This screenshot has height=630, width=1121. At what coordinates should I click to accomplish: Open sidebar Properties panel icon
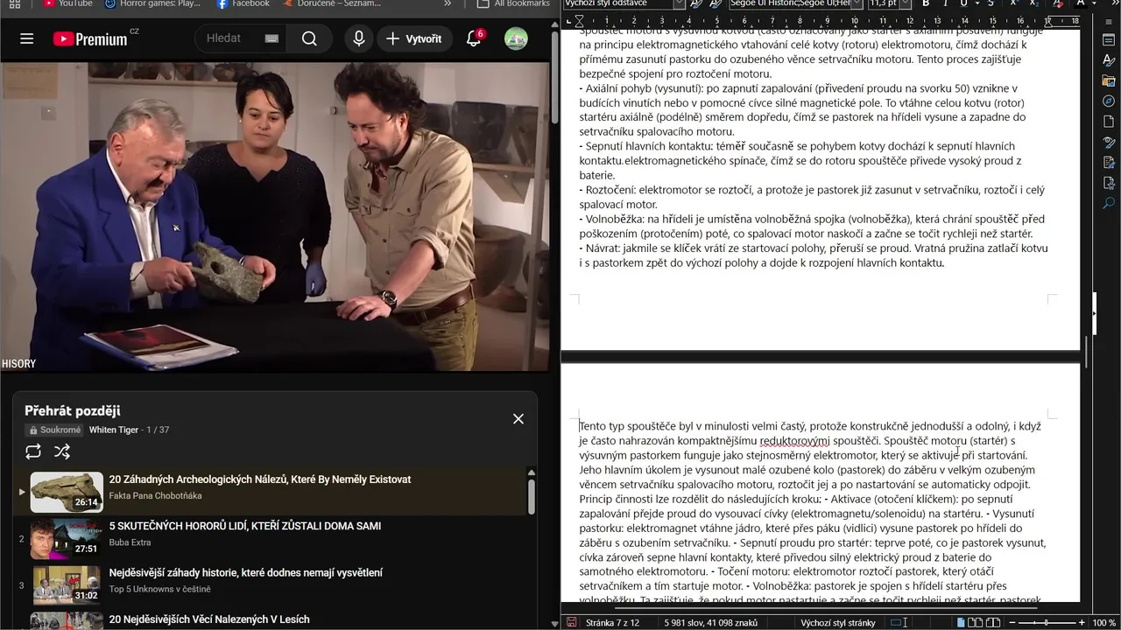pyautogui.click(x=1109, y=38)
